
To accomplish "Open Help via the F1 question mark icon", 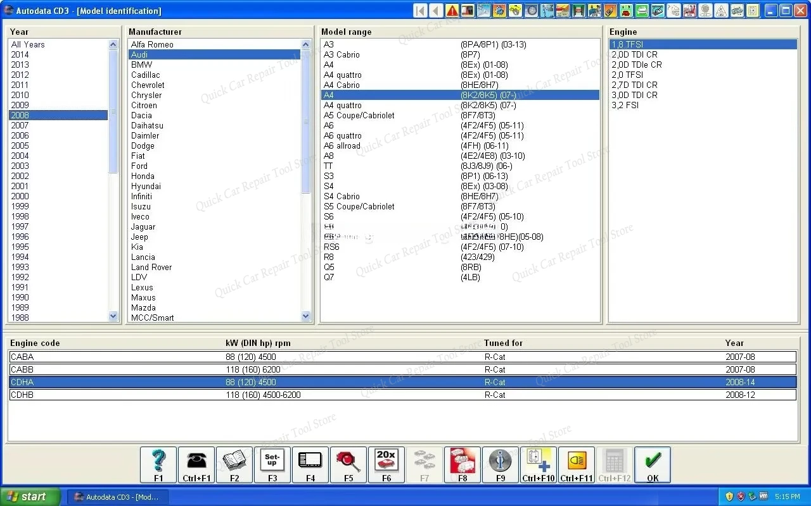I will pos(158,464).
